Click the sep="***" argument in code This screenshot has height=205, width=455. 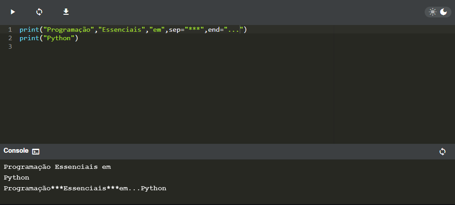tap(186, 29)
